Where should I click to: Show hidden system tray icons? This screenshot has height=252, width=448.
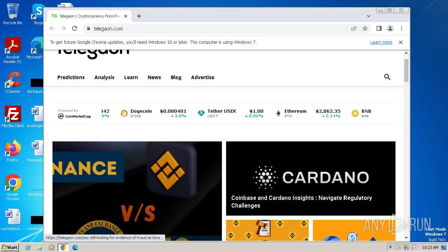(x=390, y=247)
